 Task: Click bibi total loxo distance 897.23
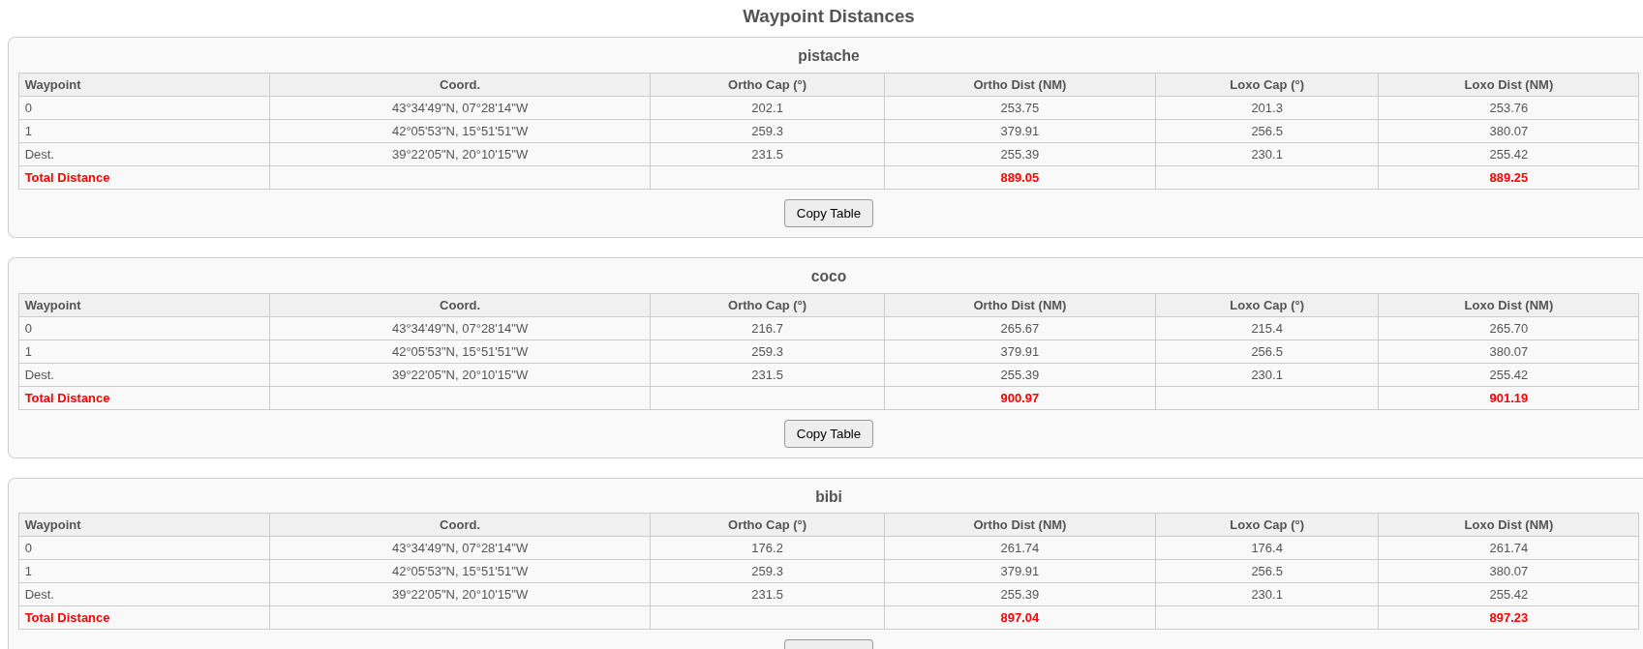[x=1508, y=618]
